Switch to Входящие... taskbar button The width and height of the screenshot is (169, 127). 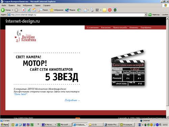(127, 125)
